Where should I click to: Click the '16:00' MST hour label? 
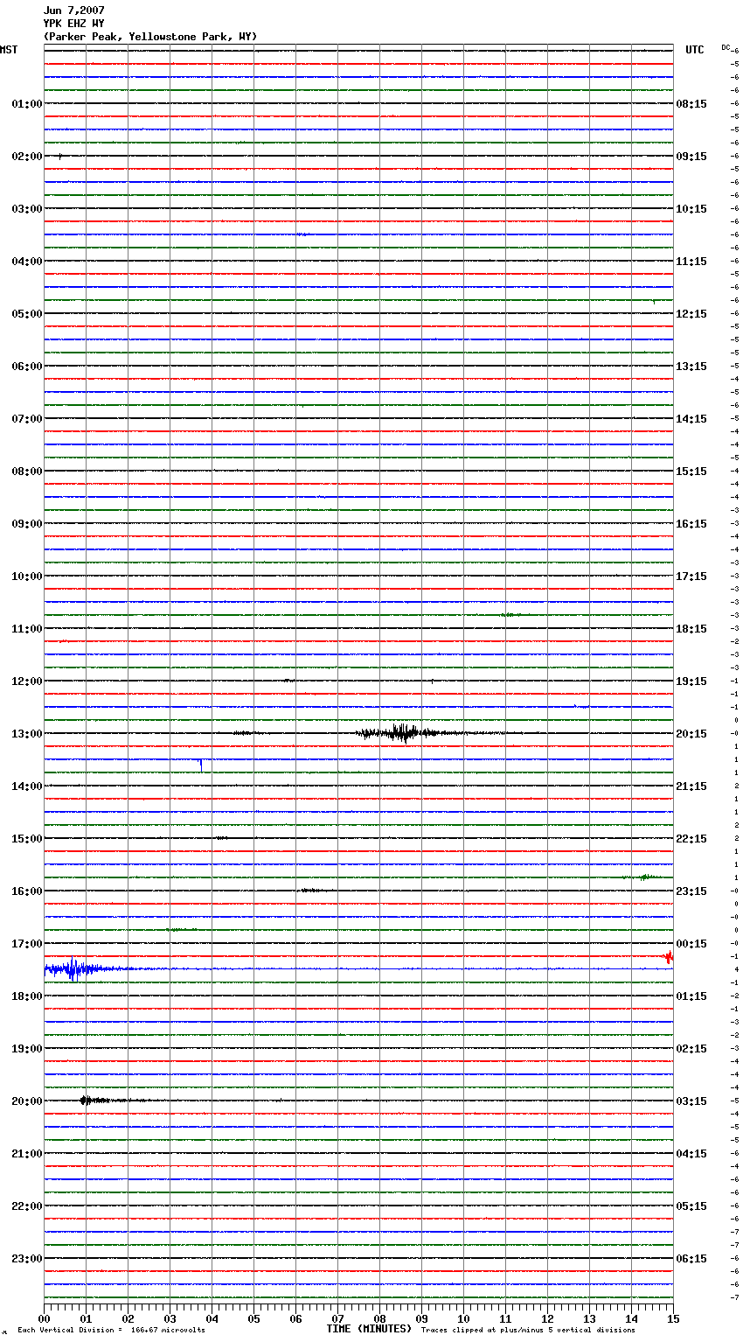click(x=27, y=891)
